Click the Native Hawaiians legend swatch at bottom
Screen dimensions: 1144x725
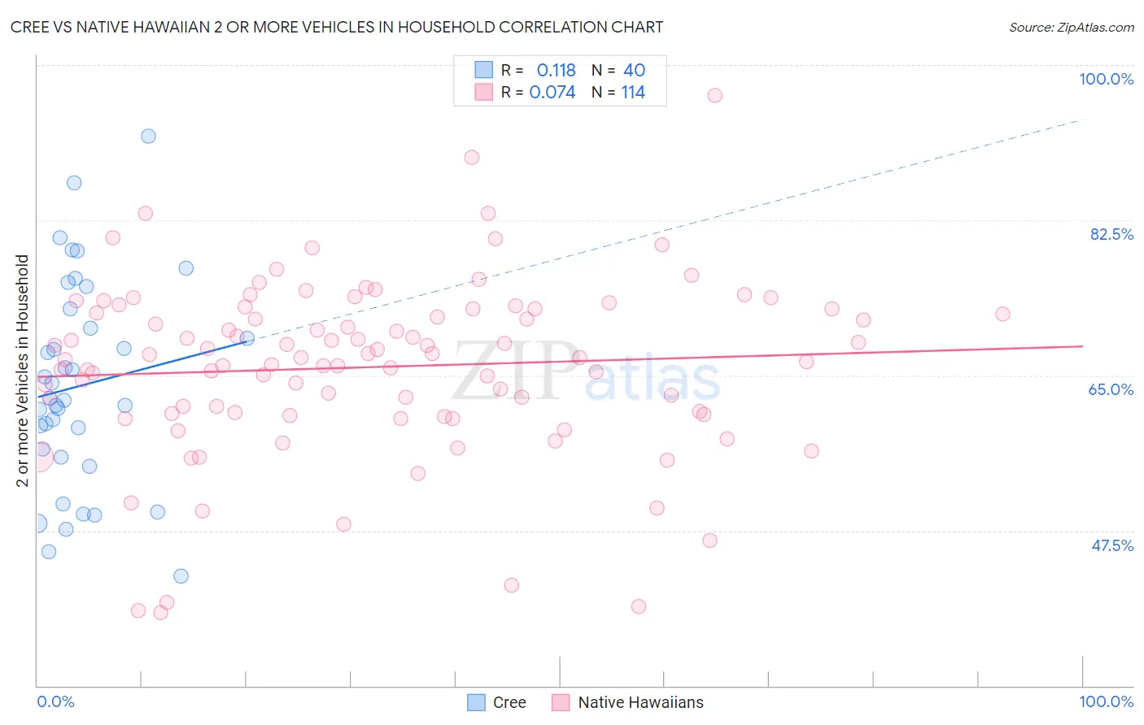(x=561, y=702)
